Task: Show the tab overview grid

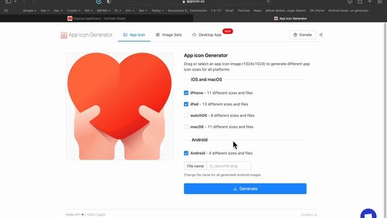Action: click(x=380, y=1)
